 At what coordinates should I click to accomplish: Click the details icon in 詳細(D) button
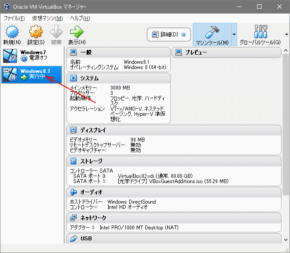pyautogui.click(x=155, y=35)
